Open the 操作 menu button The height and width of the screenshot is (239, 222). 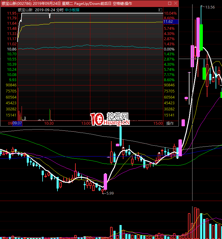(x=170, y=123)
